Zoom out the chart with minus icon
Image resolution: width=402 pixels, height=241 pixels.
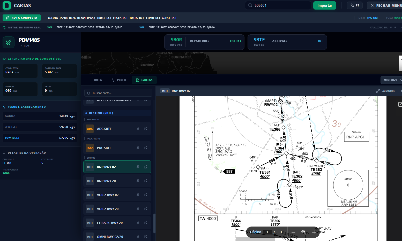(x=293, y=232)
